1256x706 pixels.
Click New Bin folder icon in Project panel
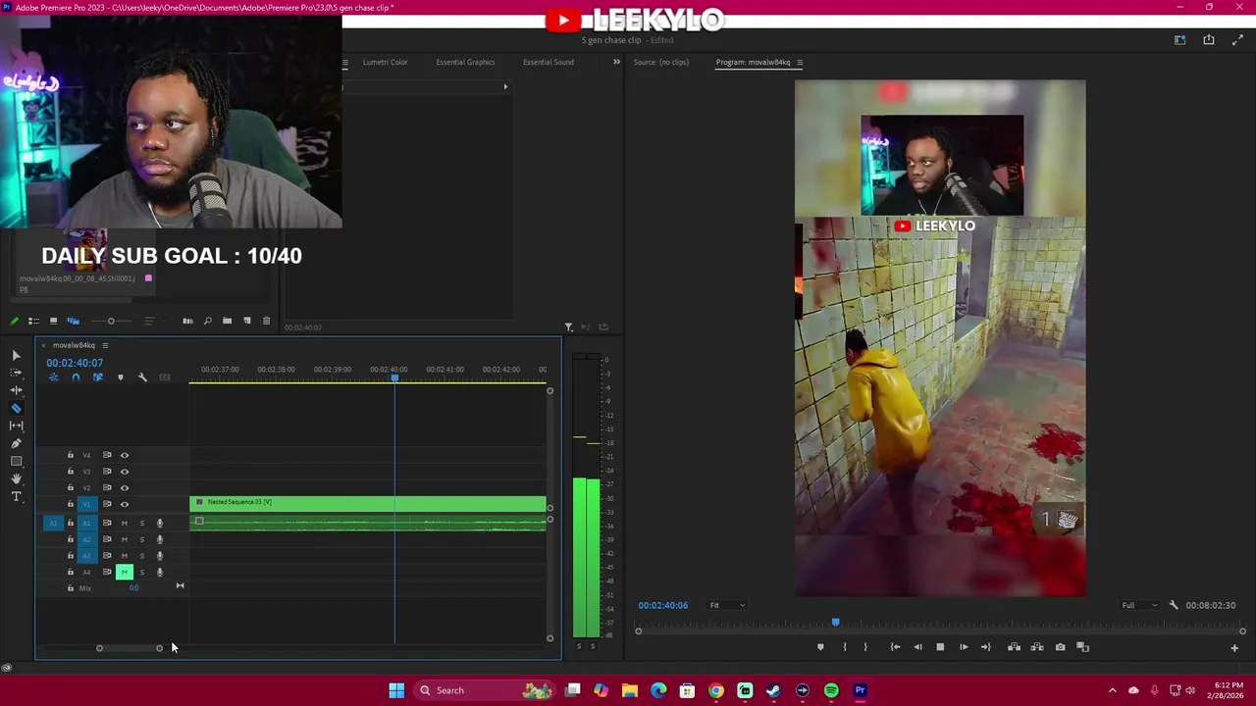(x=227, y=321)
